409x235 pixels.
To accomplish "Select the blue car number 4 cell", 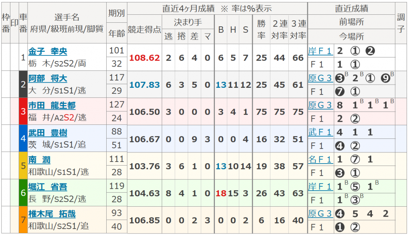I will [x=23, y=138].
